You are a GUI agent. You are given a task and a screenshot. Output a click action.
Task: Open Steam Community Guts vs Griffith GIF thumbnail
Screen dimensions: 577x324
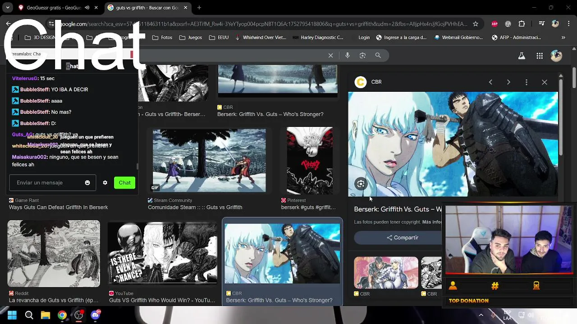(209, 161)
